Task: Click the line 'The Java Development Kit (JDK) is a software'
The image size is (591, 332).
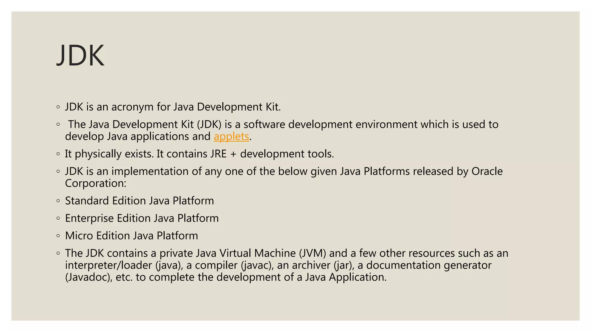Action: [x=283, y=124]
